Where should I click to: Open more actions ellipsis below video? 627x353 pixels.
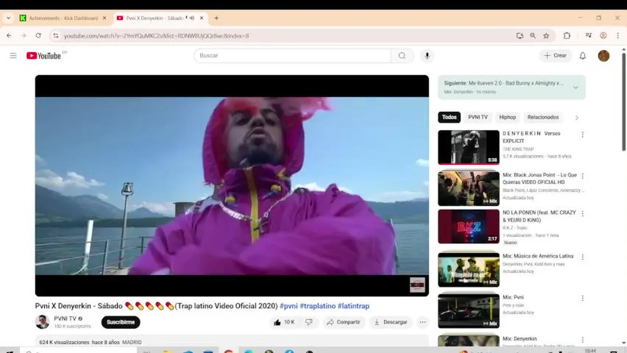[x=422, y=322]
